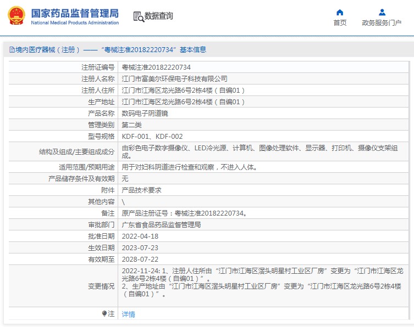Click the 其他内容 label

(x=101, y=202)
